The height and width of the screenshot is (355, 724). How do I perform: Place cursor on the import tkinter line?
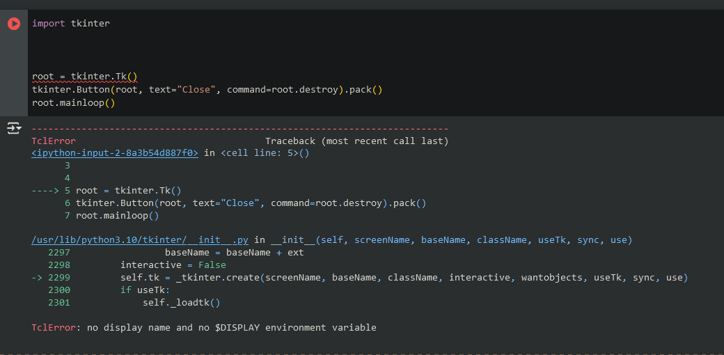[x=70, y=24]
